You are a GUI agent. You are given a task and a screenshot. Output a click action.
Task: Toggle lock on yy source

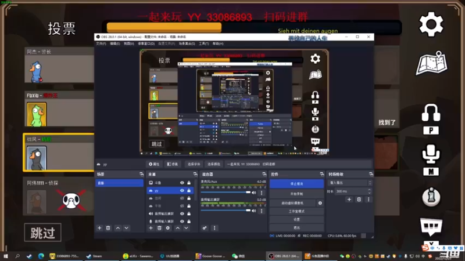click(x=189, y=191)
